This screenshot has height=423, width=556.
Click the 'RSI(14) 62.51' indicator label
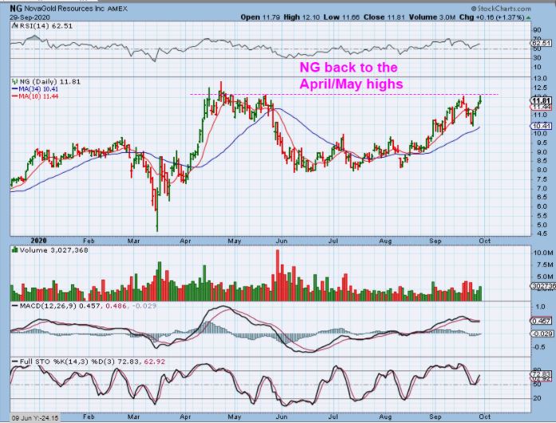coord(45,25)
